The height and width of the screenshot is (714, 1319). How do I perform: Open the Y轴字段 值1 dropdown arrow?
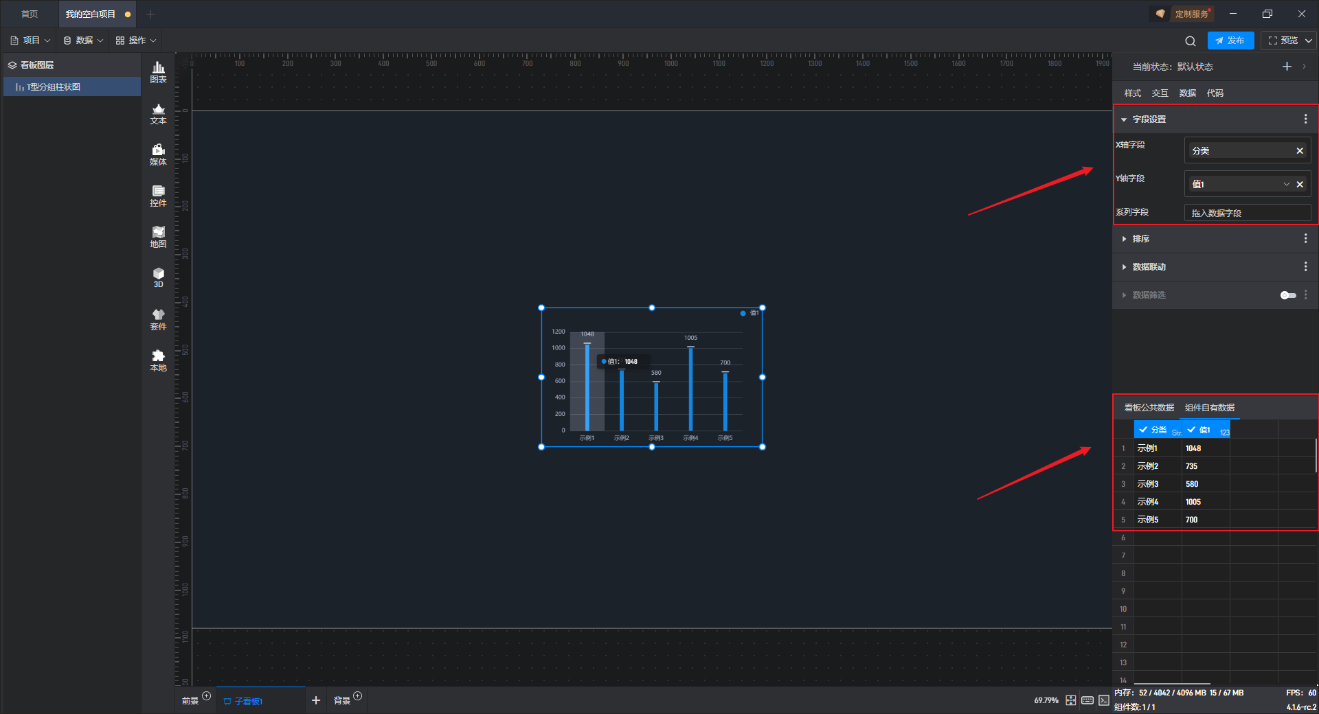click(1286, 185)
